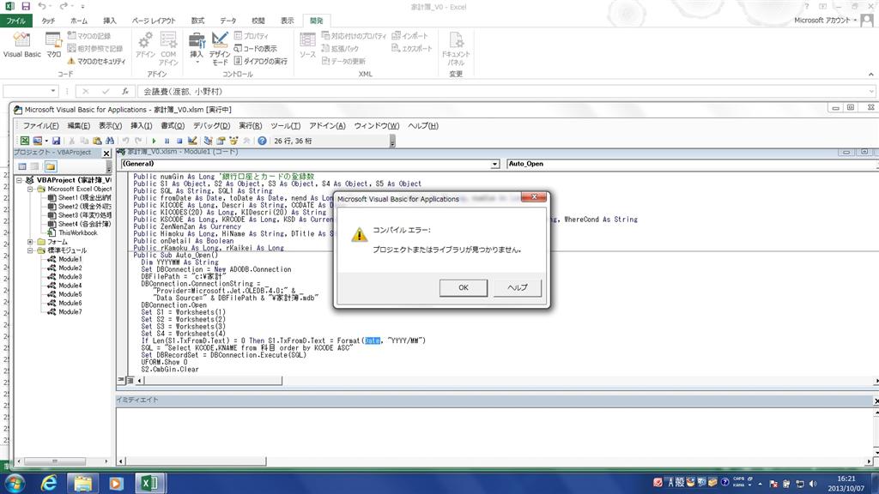
Task: Open the (General) object dropdown
Action: pyautogui.click(x=495, y=164)
